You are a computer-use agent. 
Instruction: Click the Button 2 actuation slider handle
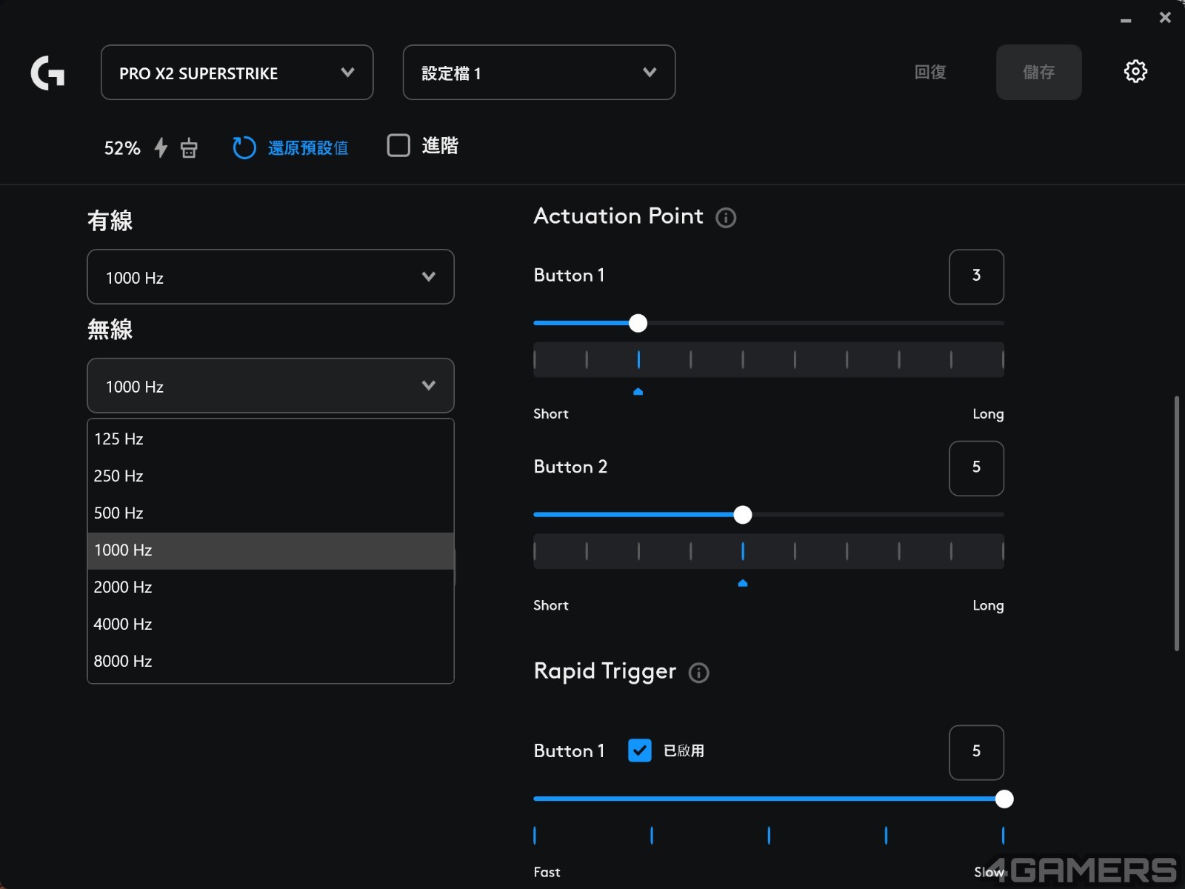tap(742, 515)
